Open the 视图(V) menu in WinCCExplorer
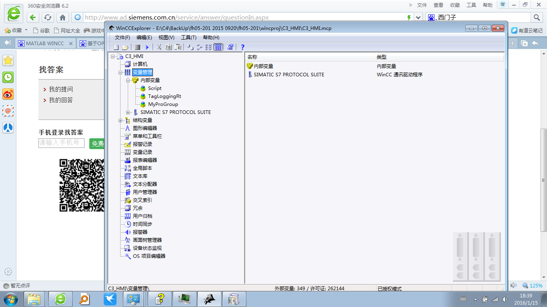547x307 pixels. [x=166, y=38]
